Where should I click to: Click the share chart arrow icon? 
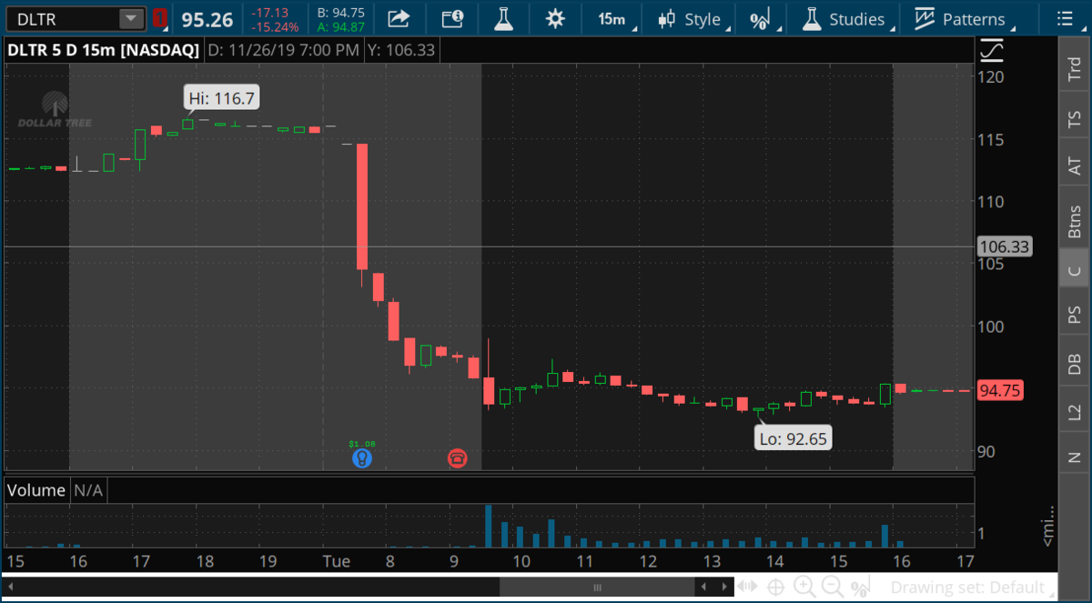[x=398, y=18]
